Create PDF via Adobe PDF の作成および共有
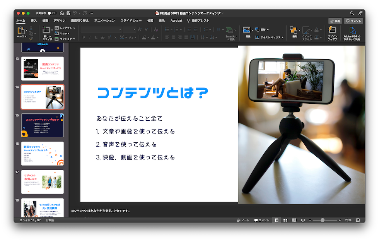 [353, 33]
